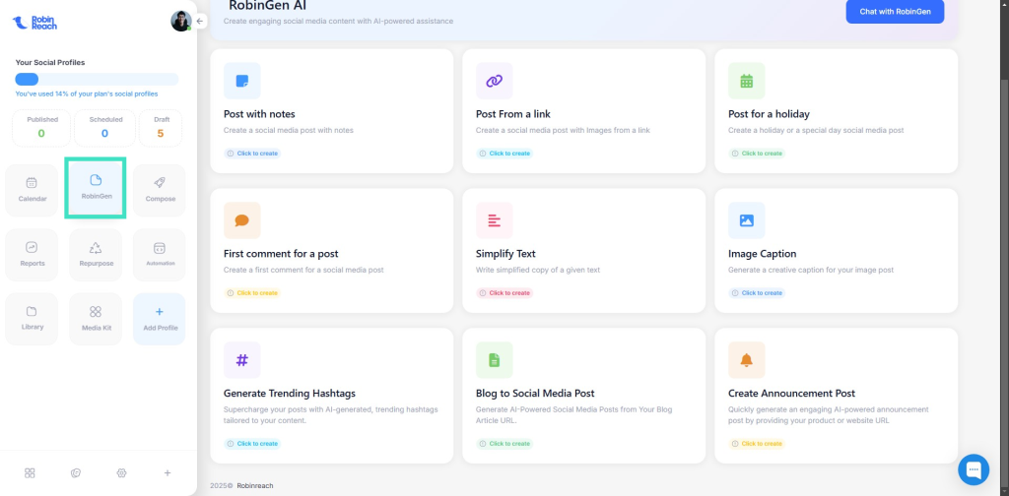1009x496 pixels.
Task: Click to create under Post From a link
Action: click(504, 154)
